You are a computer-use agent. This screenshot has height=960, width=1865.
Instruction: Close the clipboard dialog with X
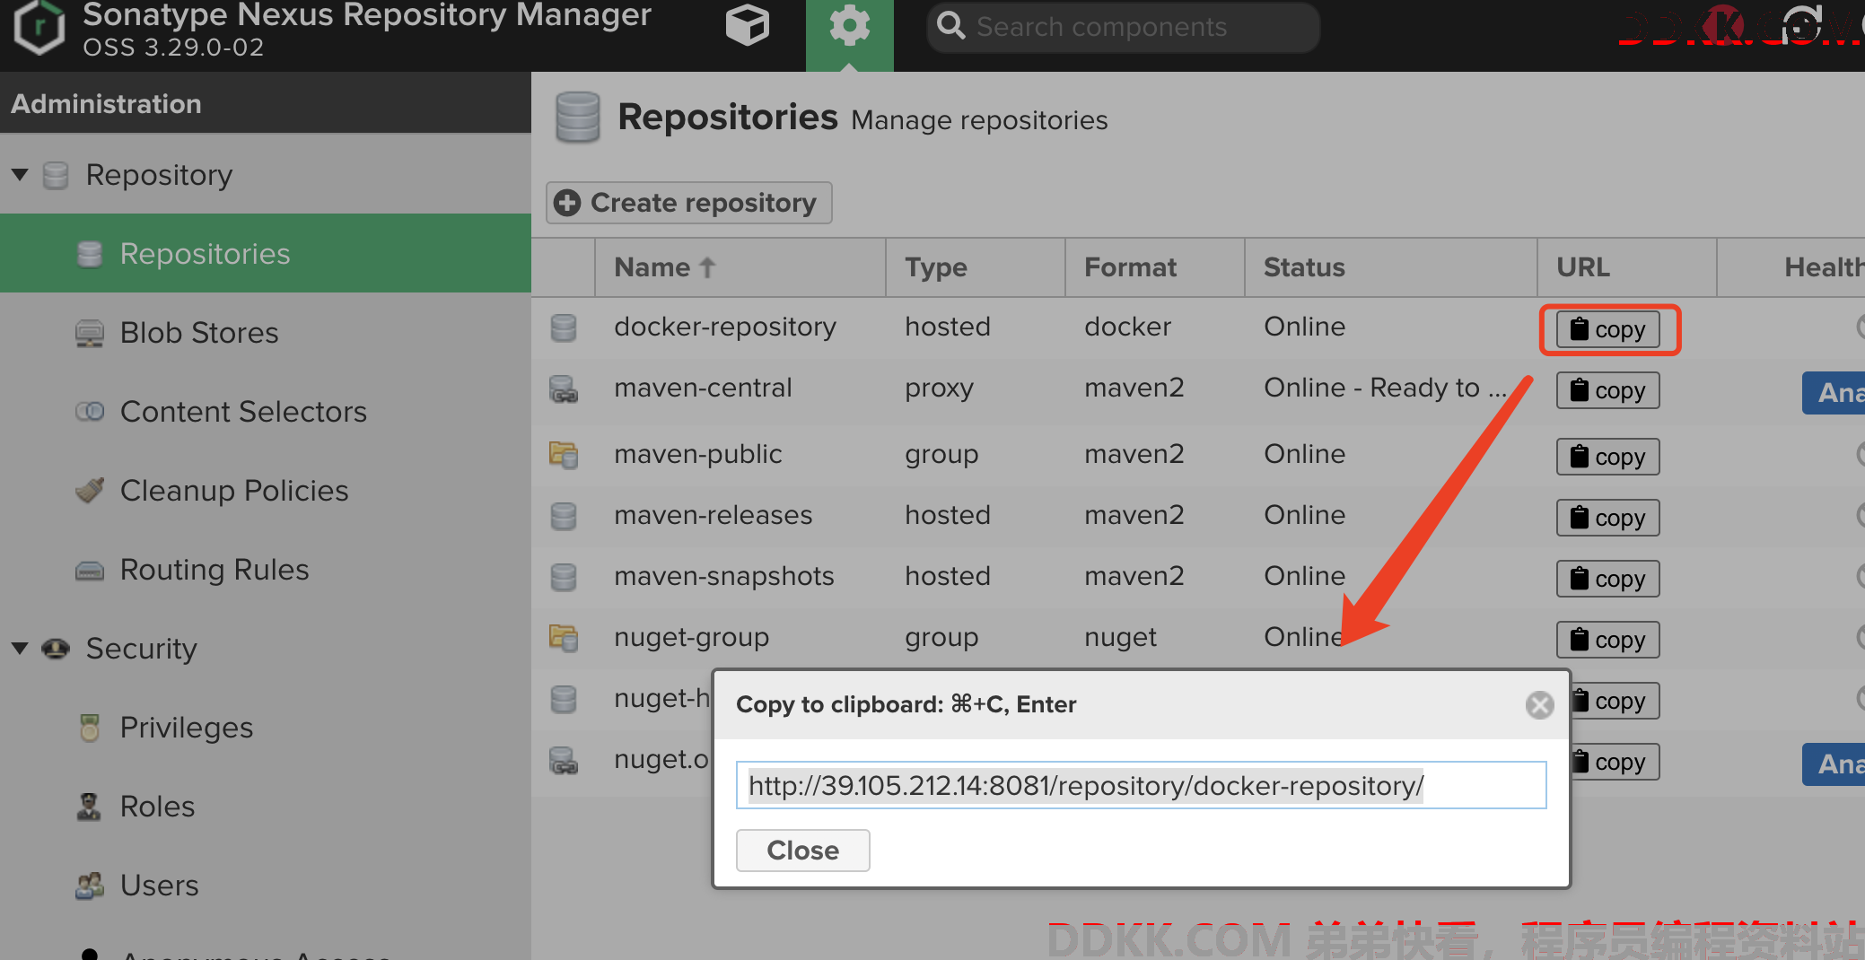[x=1540, y=705]
